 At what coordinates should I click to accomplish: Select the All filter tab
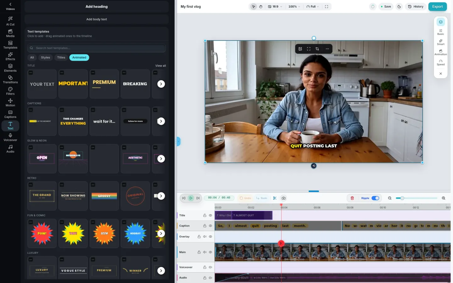[x=32, y=58]
